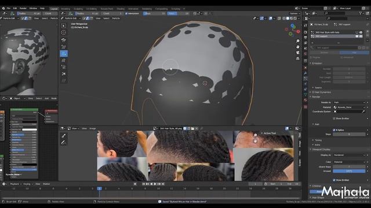Enable the Hair Dynamics checkbox

click(313, 92)
